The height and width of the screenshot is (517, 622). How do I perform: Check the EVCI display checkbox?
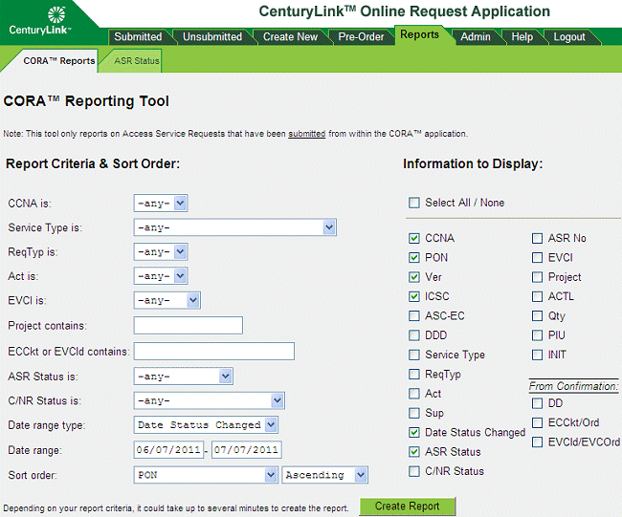coord(537,257)
